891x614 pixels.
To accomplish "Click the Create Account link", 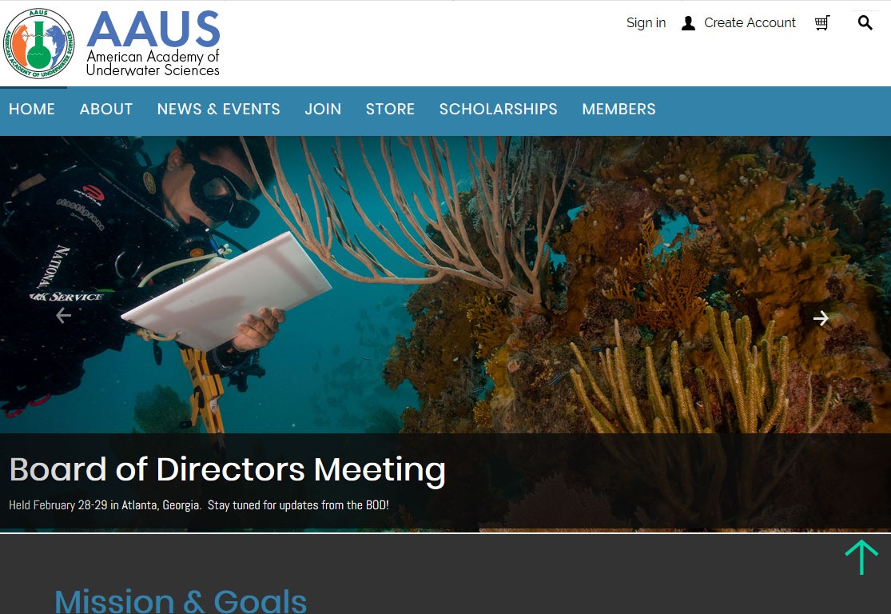I will [x=750, y=22].
